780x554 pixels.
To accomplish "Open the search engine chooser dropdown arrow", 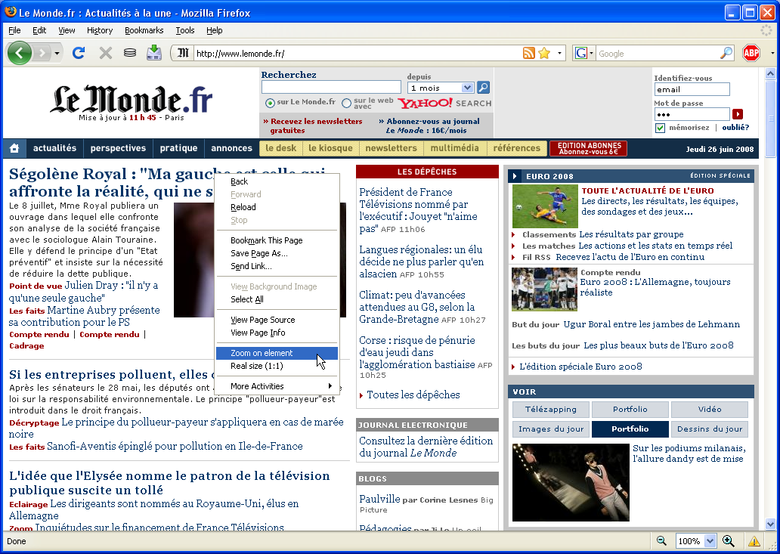I will [591, 53].
